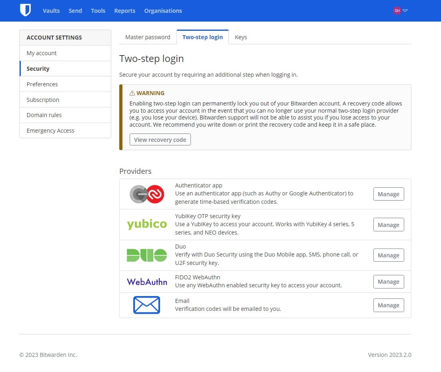Navigate to Organisations
The image size is (441, 372).
click(163, 11)
